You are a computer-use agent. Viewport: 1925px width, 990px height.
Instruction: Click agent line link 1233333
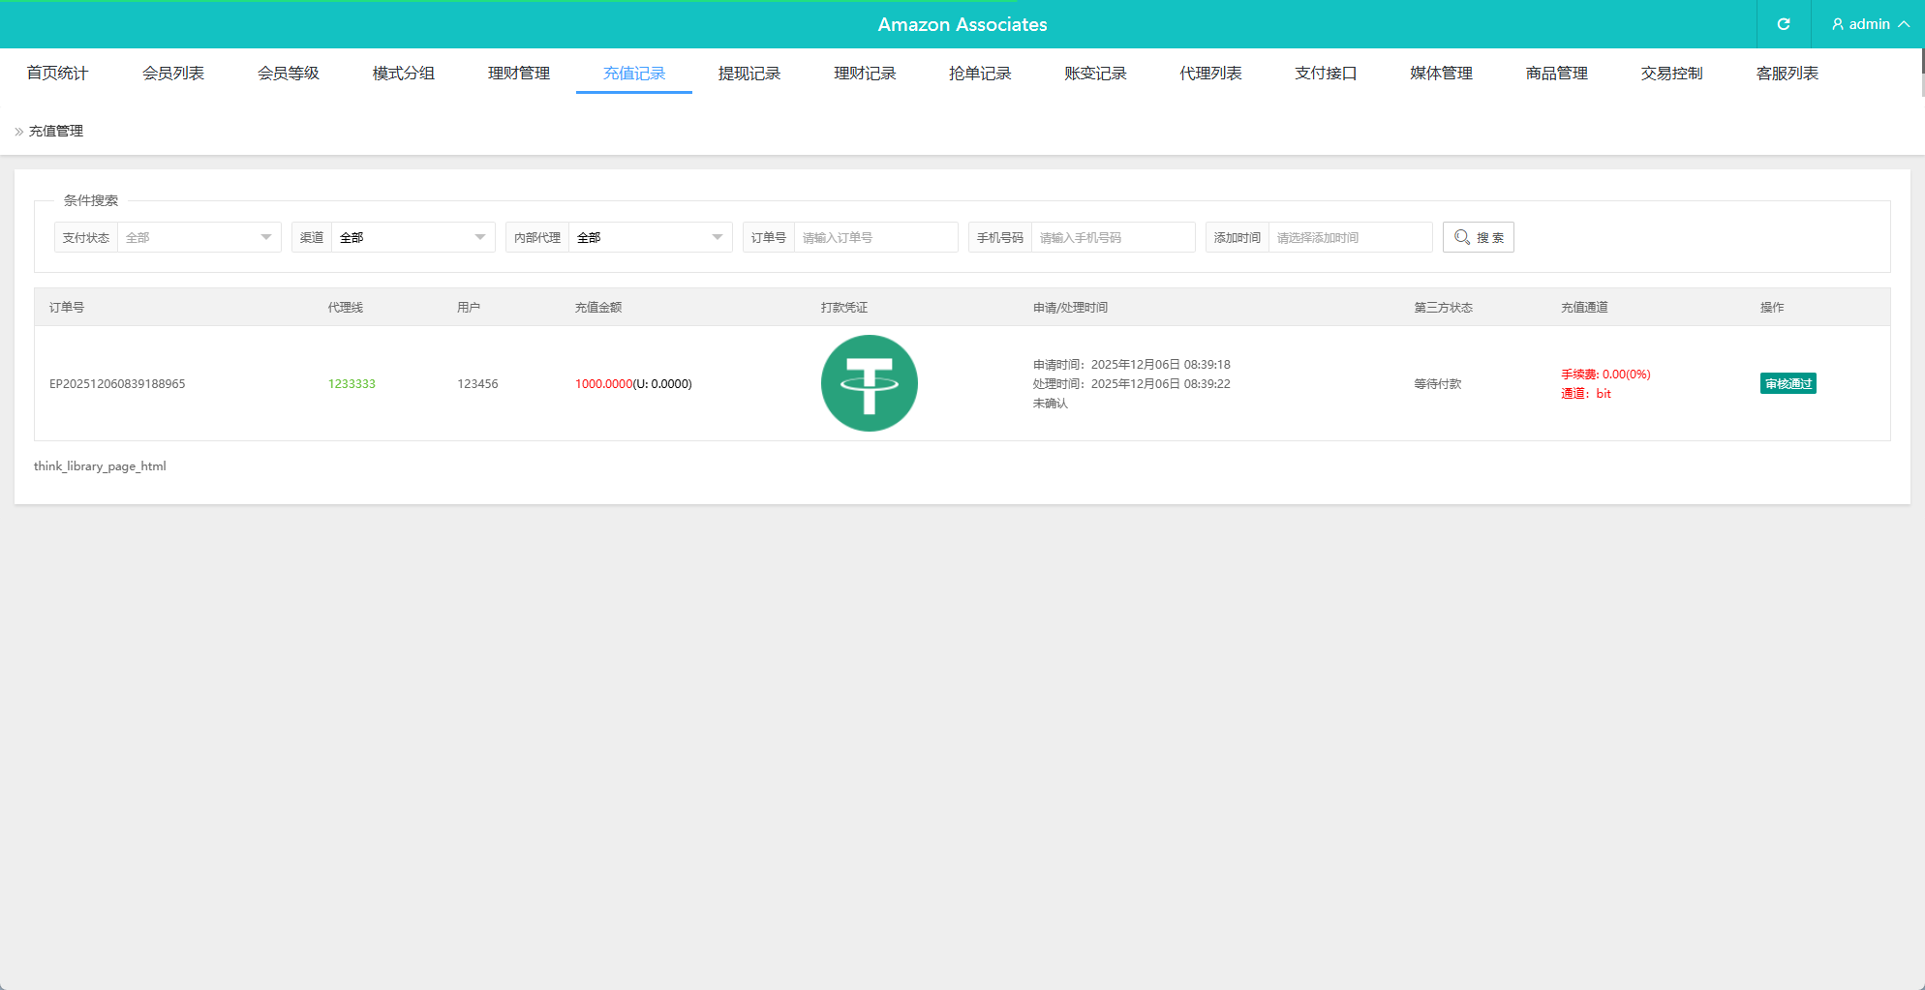pos(351,384)
